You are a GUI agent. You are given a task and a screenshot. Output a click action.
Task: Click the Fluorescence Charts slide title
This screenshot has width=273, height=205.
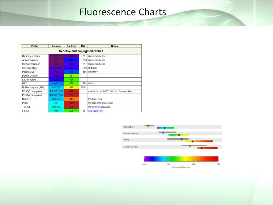point(123,12)
